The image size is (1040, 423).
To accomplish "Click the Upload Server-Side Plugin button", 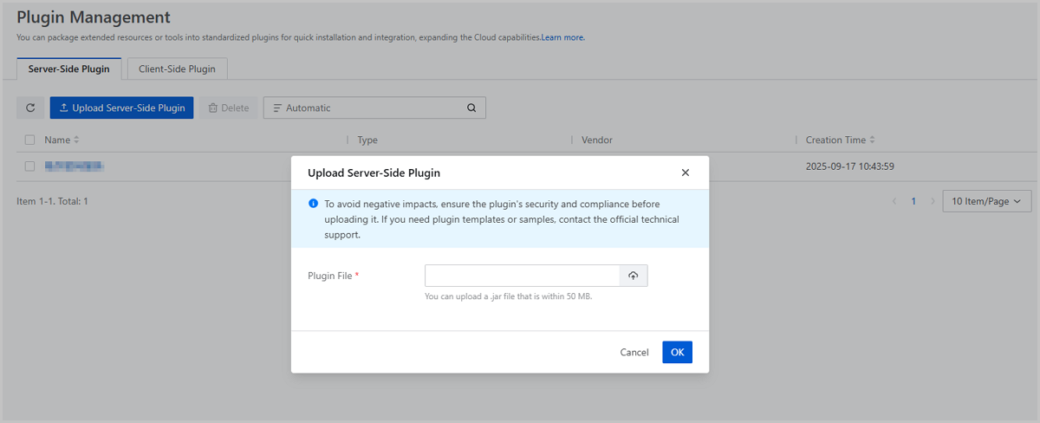I will coord(121,108).
